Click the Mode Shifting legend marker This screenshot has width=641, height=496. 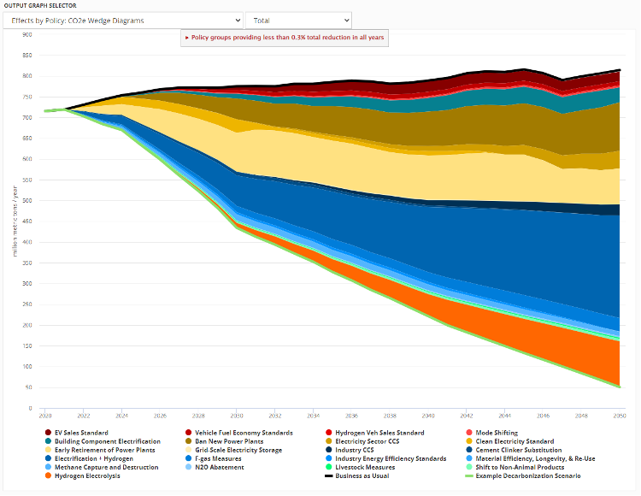(468, 433)
